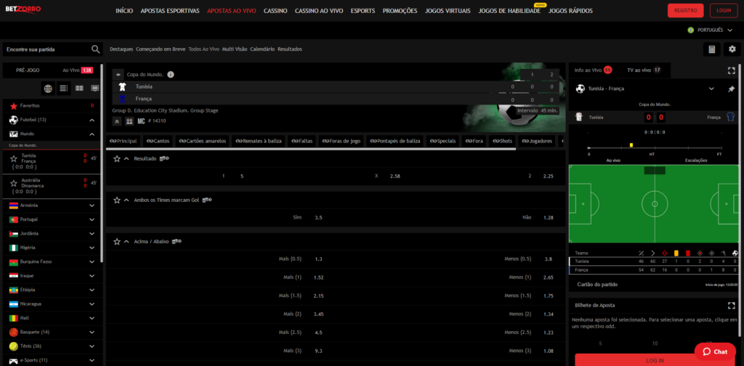Image resolution: width=744 pixels, height=366 pixels.
Task: Favorite the Resultado market star
Action: point(117,158)
